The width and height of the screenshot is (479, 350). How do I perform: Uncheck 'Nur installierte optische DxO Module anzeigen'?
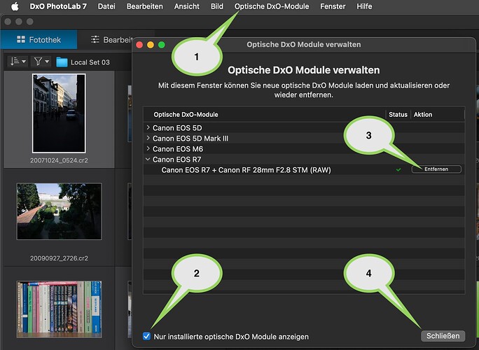click(x=146, y=336)
